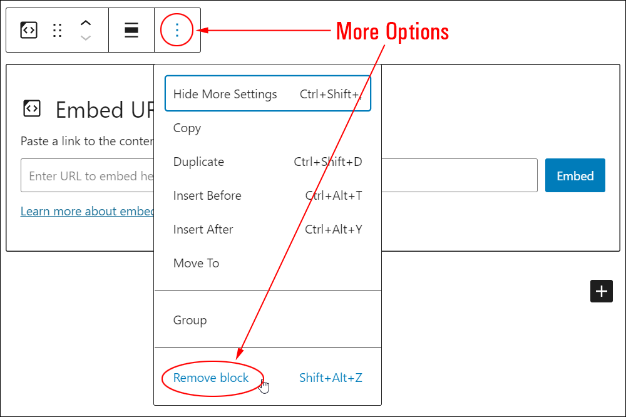The height and width of the screenshot is (417, 626).
Task: Open the three-dot More Options menu
Action: pyautogui.click(x=177, y=30)
